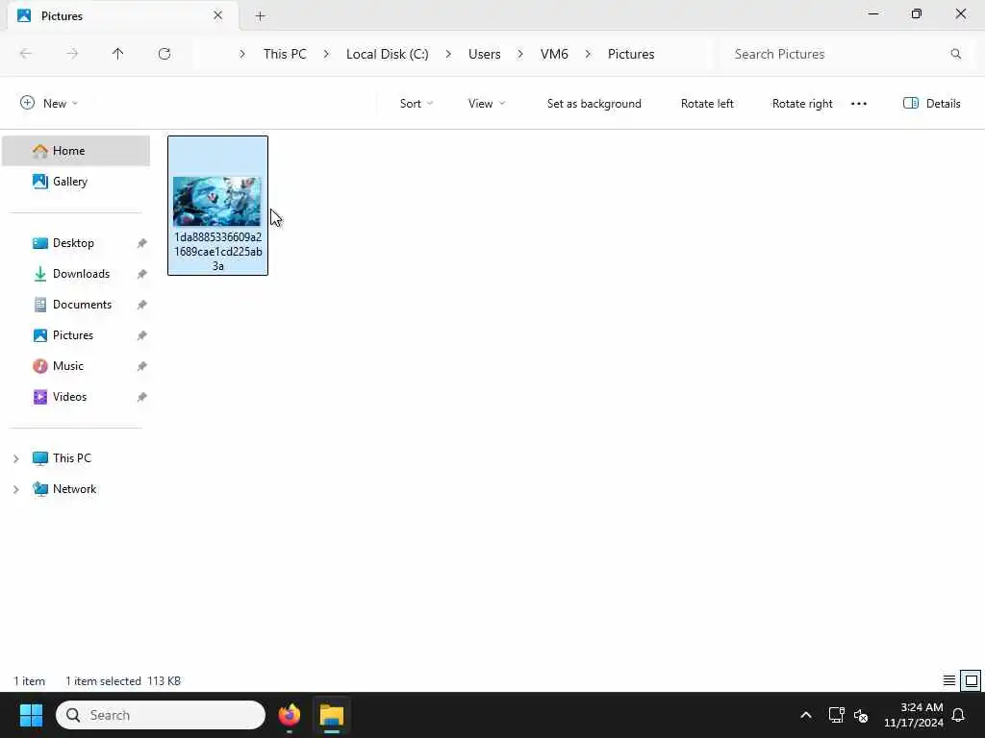Add a new tab with plus
Image resolution: width=985 pixels, height=738 pixels.
(x=260, y=16)
